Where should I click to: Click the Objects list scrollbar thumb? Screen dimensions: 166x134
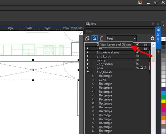pos(153,55)
